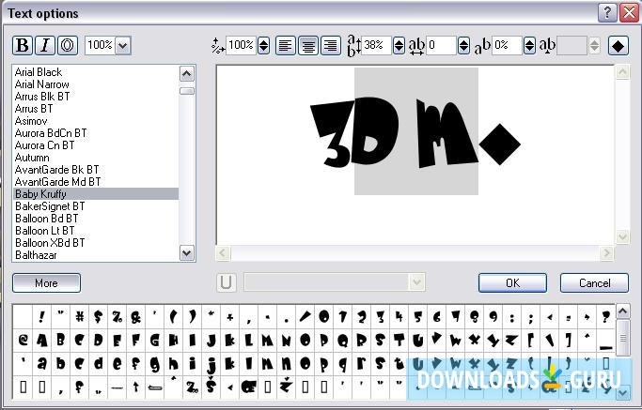Insert the uppercase T glyph
Image resolution: width=642 pixels, height=410 pixels.
pyautogui.click(x=399, y=340)
